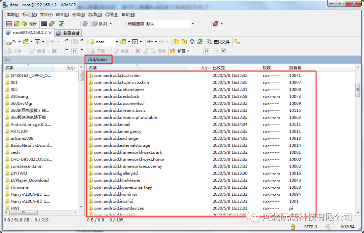Screen dimensions: 364x233
Task: Click the padlock encryption status icon
Action: coord(293,227)
